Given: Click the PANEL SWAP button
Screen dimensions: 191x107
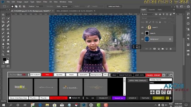Looking at the screenshot, I should [153, 75].
